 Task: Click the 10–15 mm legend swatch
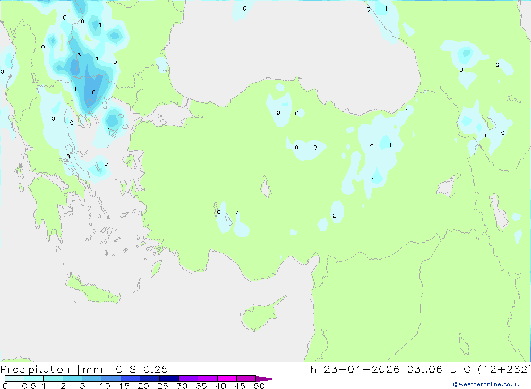[111, 378]
